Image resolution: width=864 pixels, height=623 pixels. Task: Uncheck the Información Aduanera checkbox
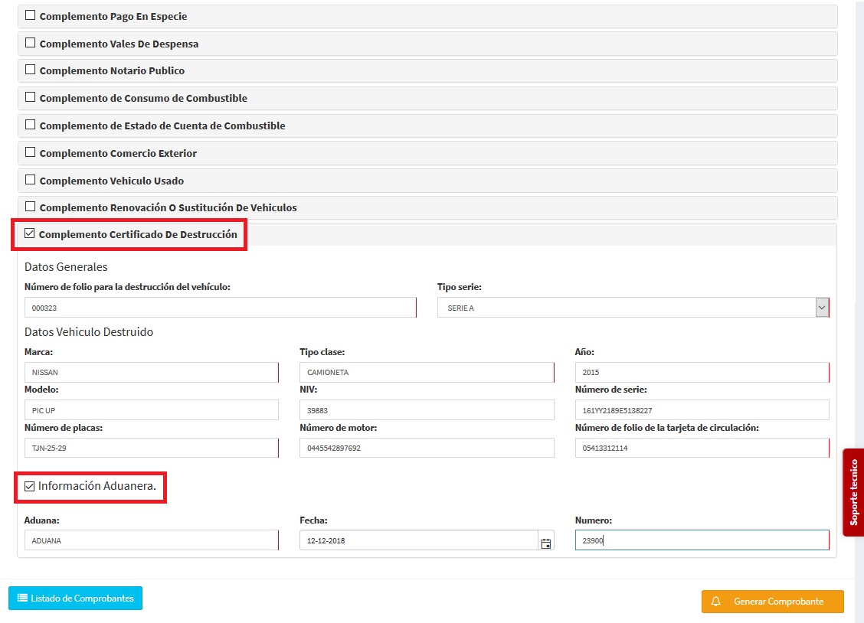[30, 486]
